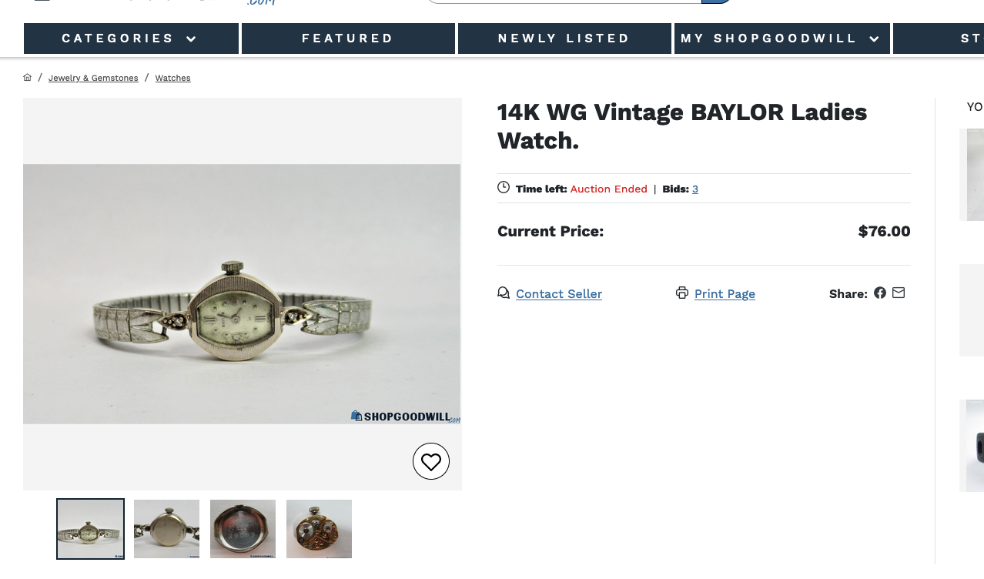The height and width of the screenshot is (579, 984).
Task: Select the watch back view thumbnail
Action: tap(166, 529)
